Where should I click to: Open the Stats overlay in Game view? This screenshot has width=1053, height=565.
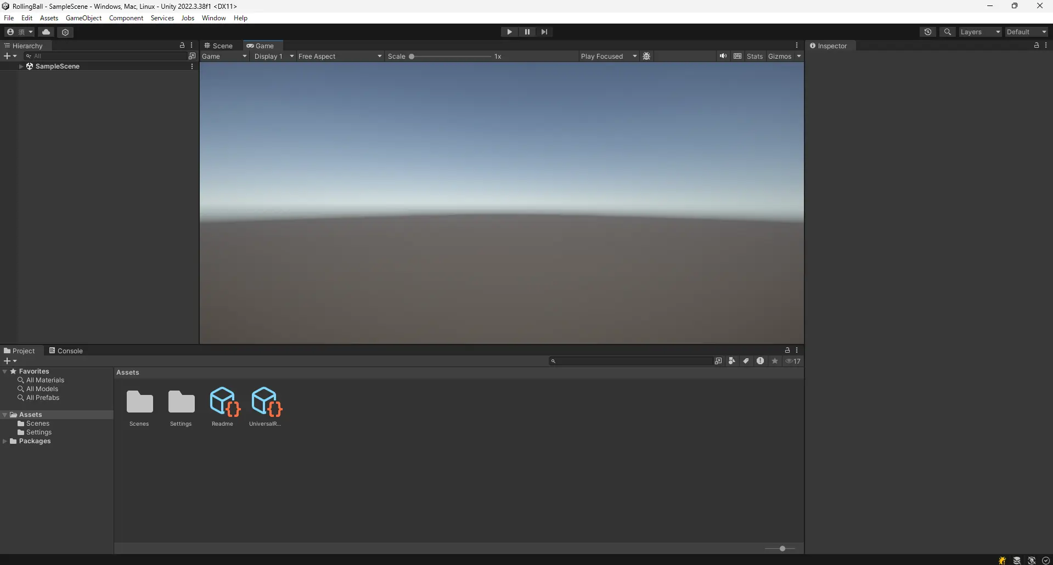pyautogui.click(x=754, y=56)
